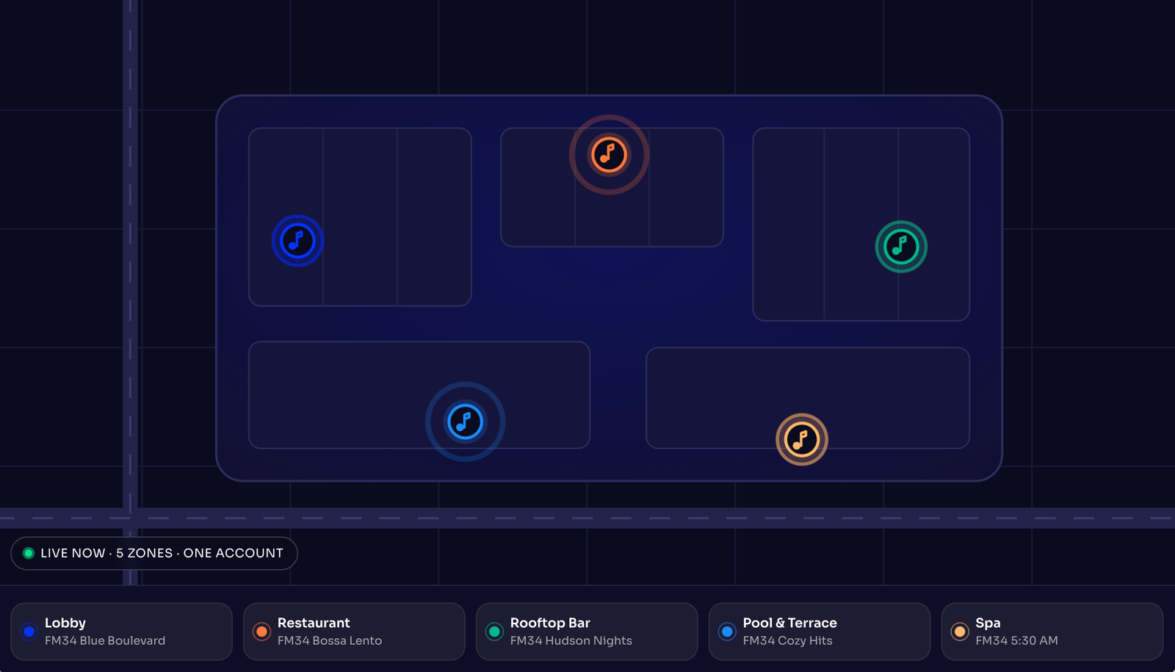Open the Rooftop Bar zone card
Screen dimensions: 1175x672
[587, 632]
